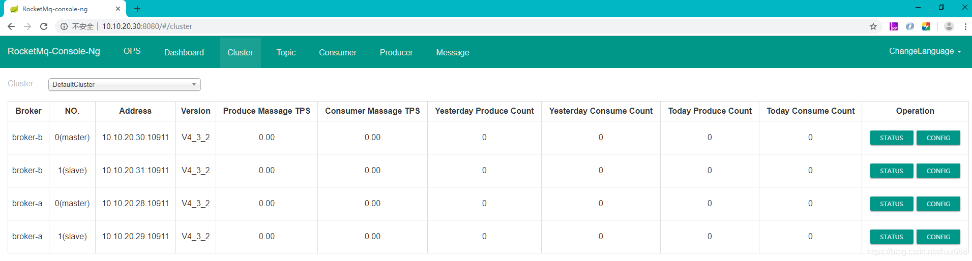Screen dimensions: 972x261
Task: Click the browser forward arrow
Action: [x=27, y=26]
